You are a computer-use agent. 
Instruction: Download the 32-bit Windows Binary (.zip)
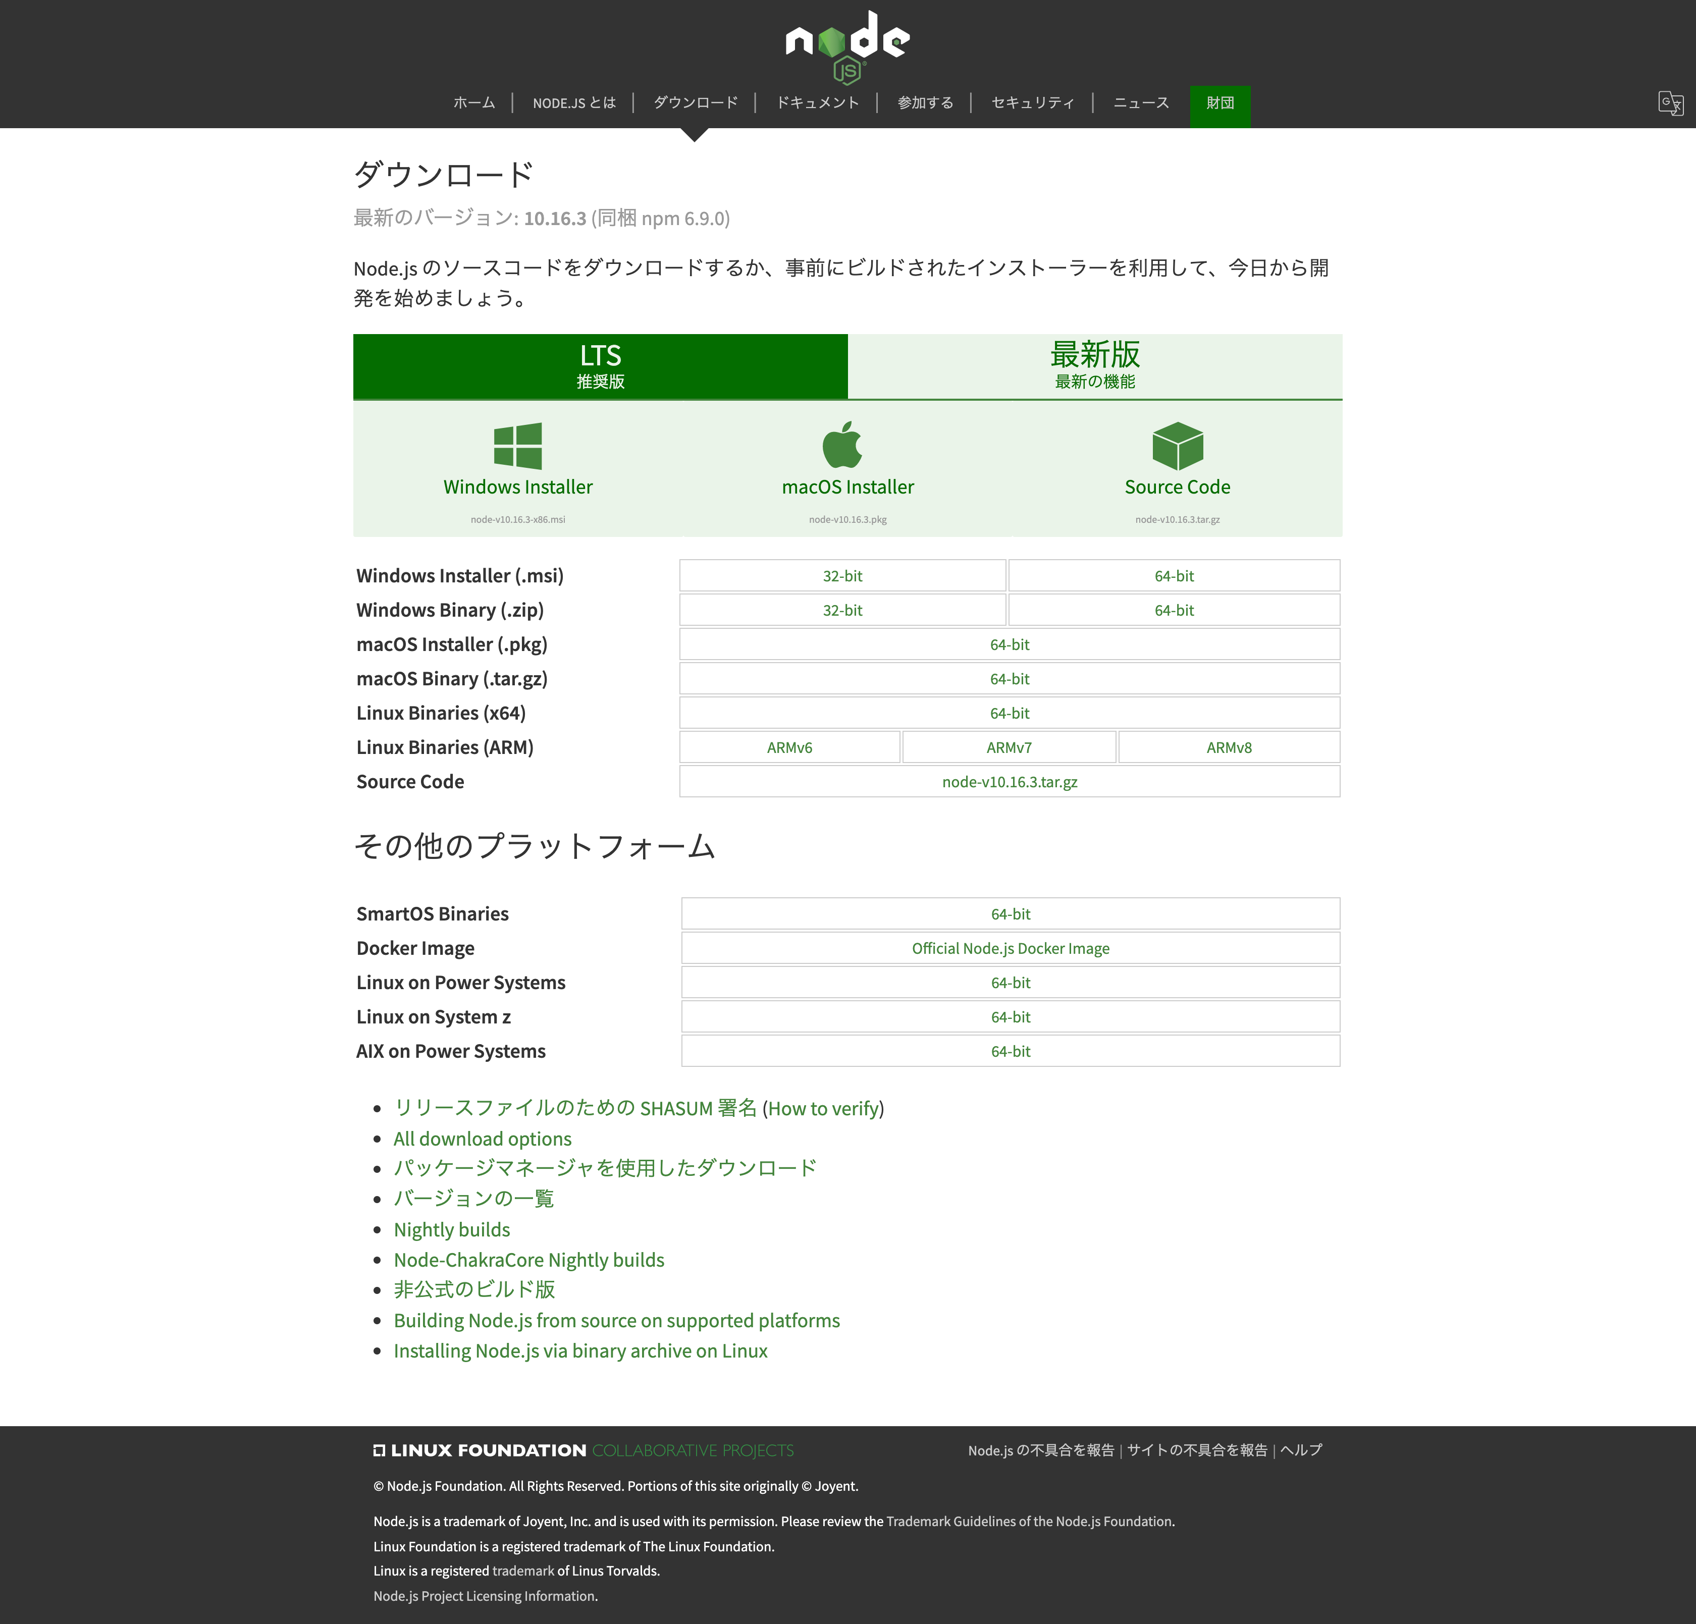(842, 610)
